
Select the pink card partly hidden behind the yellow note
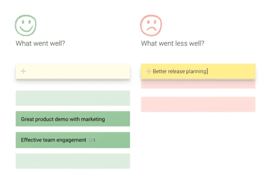[x=198, y=84]
